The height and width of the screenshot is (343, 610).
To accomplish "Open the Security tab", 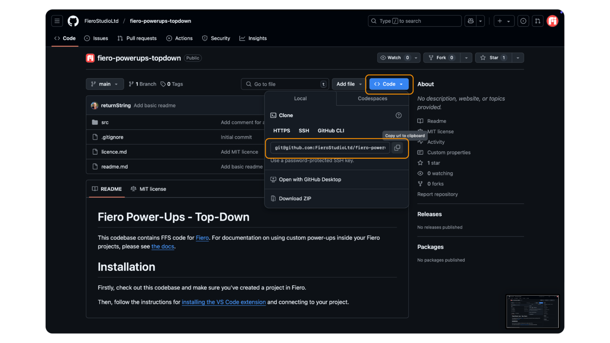I will click(216, 38).
